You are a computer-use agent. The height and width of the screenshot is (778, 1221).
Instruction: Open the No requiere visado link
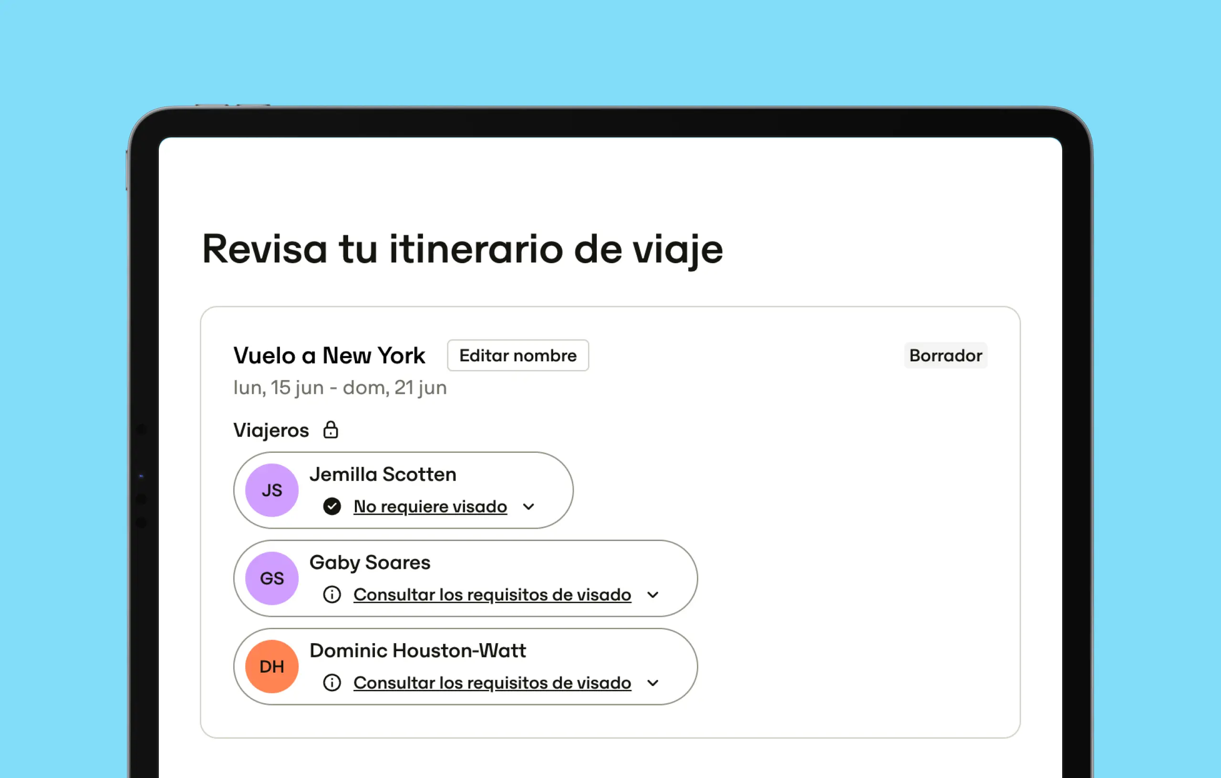click(430, 506)
